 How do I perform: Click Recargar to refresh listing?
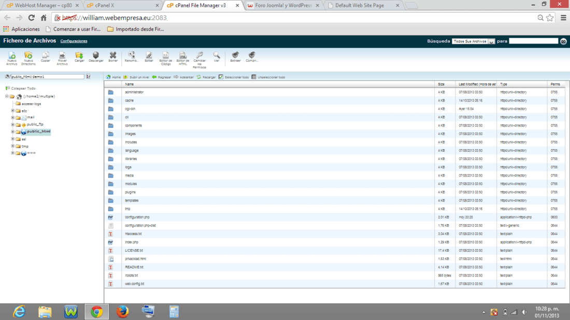[206, 77]
